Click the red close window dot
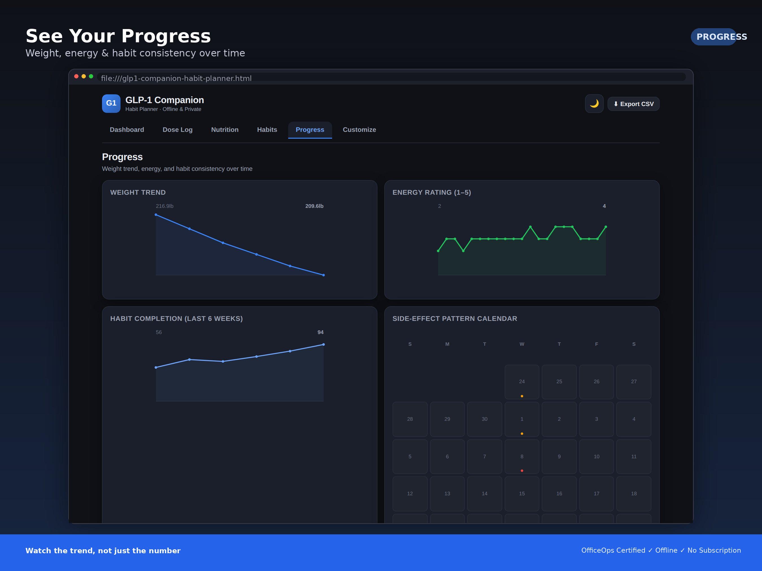 click(x=76, y=76)
